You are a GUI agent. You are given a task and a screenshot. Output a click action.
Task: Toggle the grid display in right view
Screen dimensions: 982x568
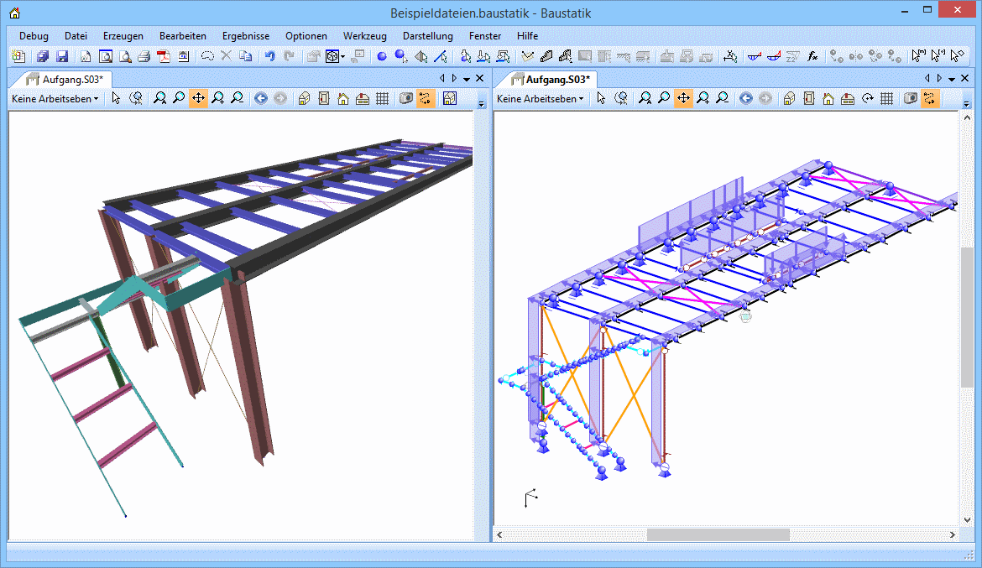(886, 99)
